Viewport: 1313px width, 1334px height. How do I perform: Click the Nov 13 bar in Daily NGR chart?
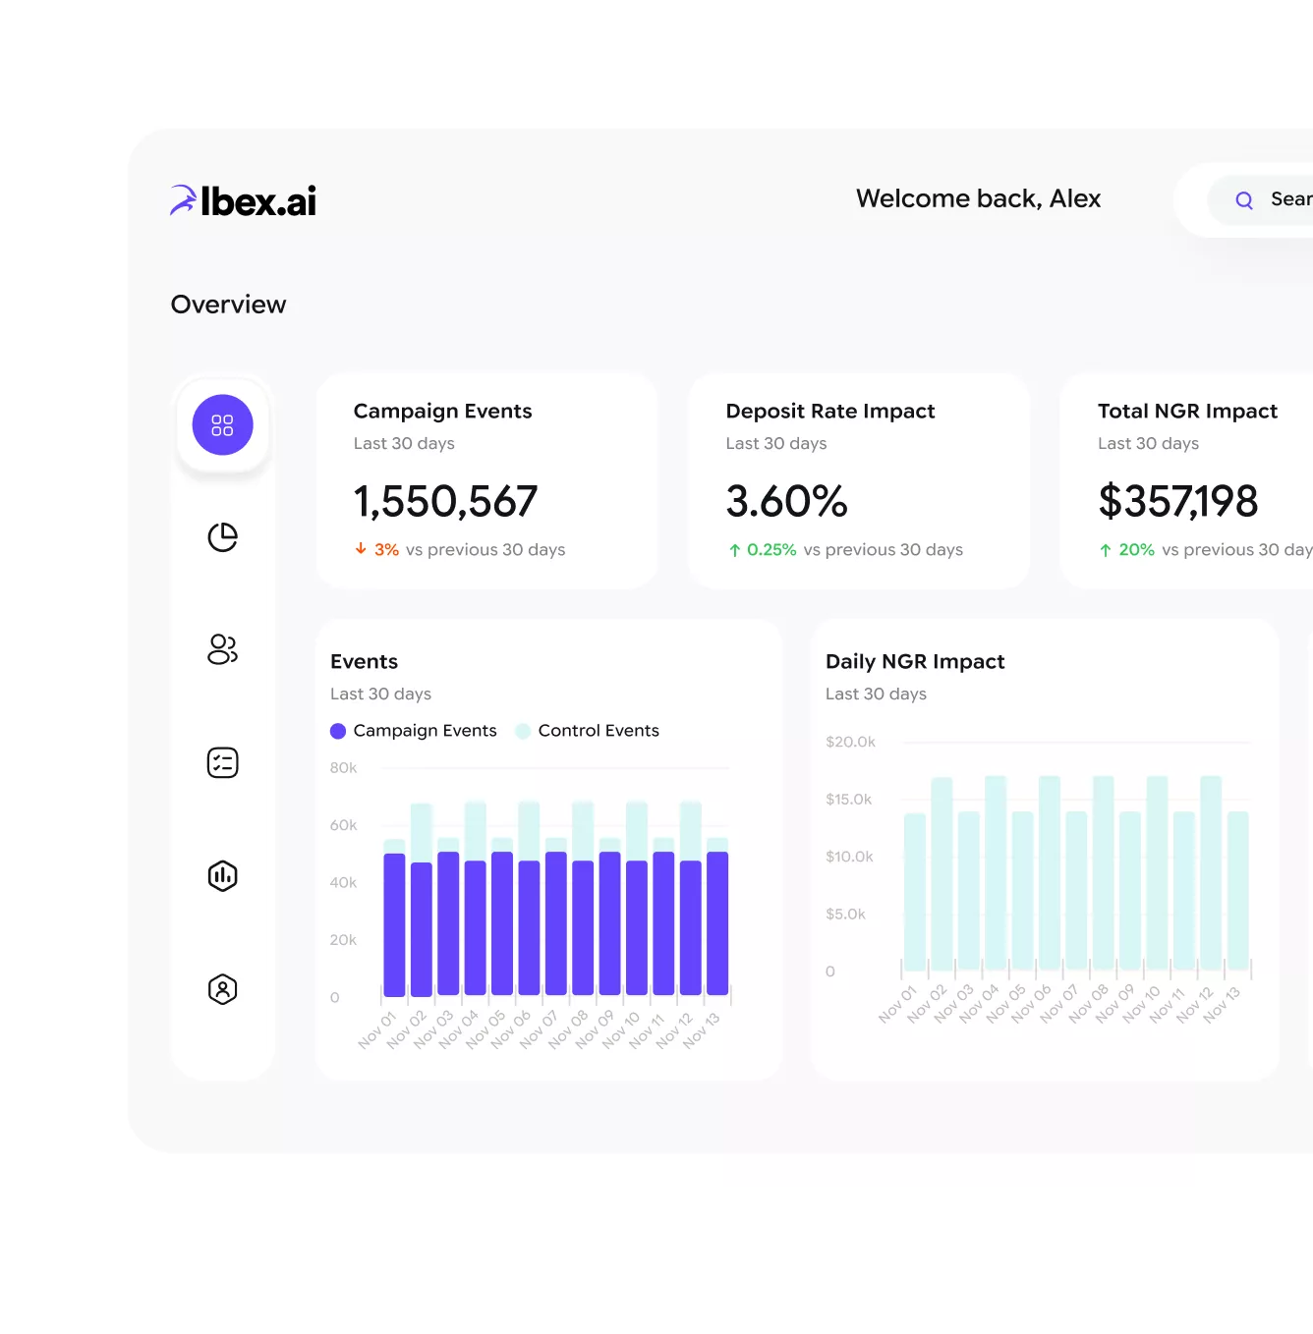coord(1238,891)
